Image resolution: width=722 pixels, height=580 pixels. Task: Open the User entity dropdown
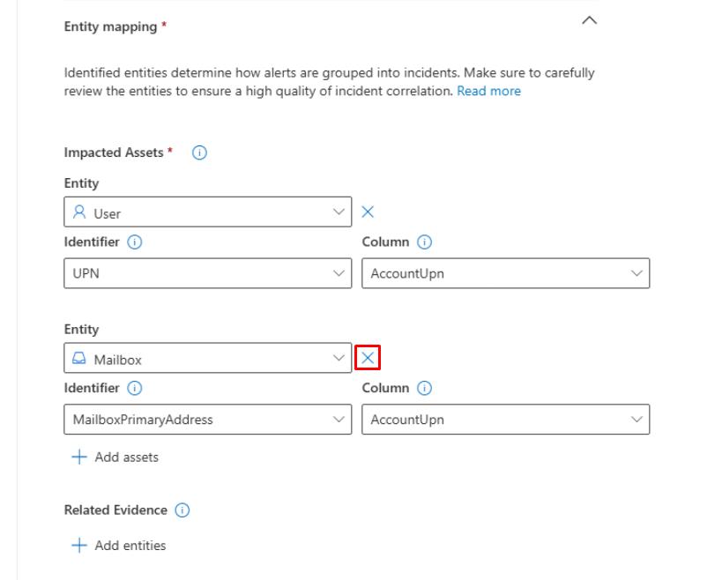tap(207, 212)
